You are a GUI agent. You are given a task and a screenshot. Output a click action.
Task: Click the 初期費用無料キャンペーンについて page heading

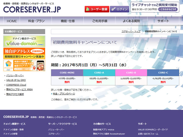tap(85, 42)
